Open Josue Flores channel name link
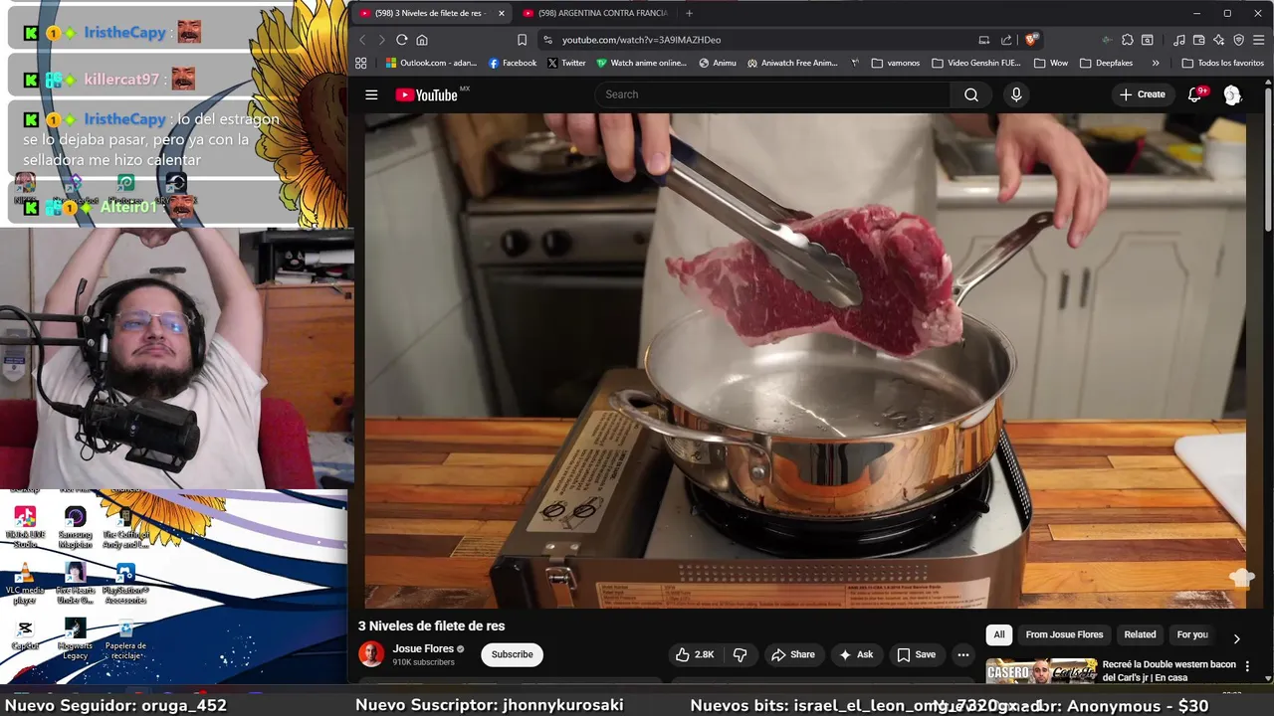 tap(423, 648)
